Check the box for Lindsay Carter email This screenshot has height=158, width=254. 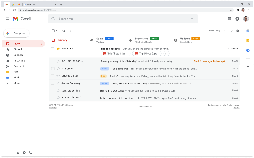coord(53,76)
